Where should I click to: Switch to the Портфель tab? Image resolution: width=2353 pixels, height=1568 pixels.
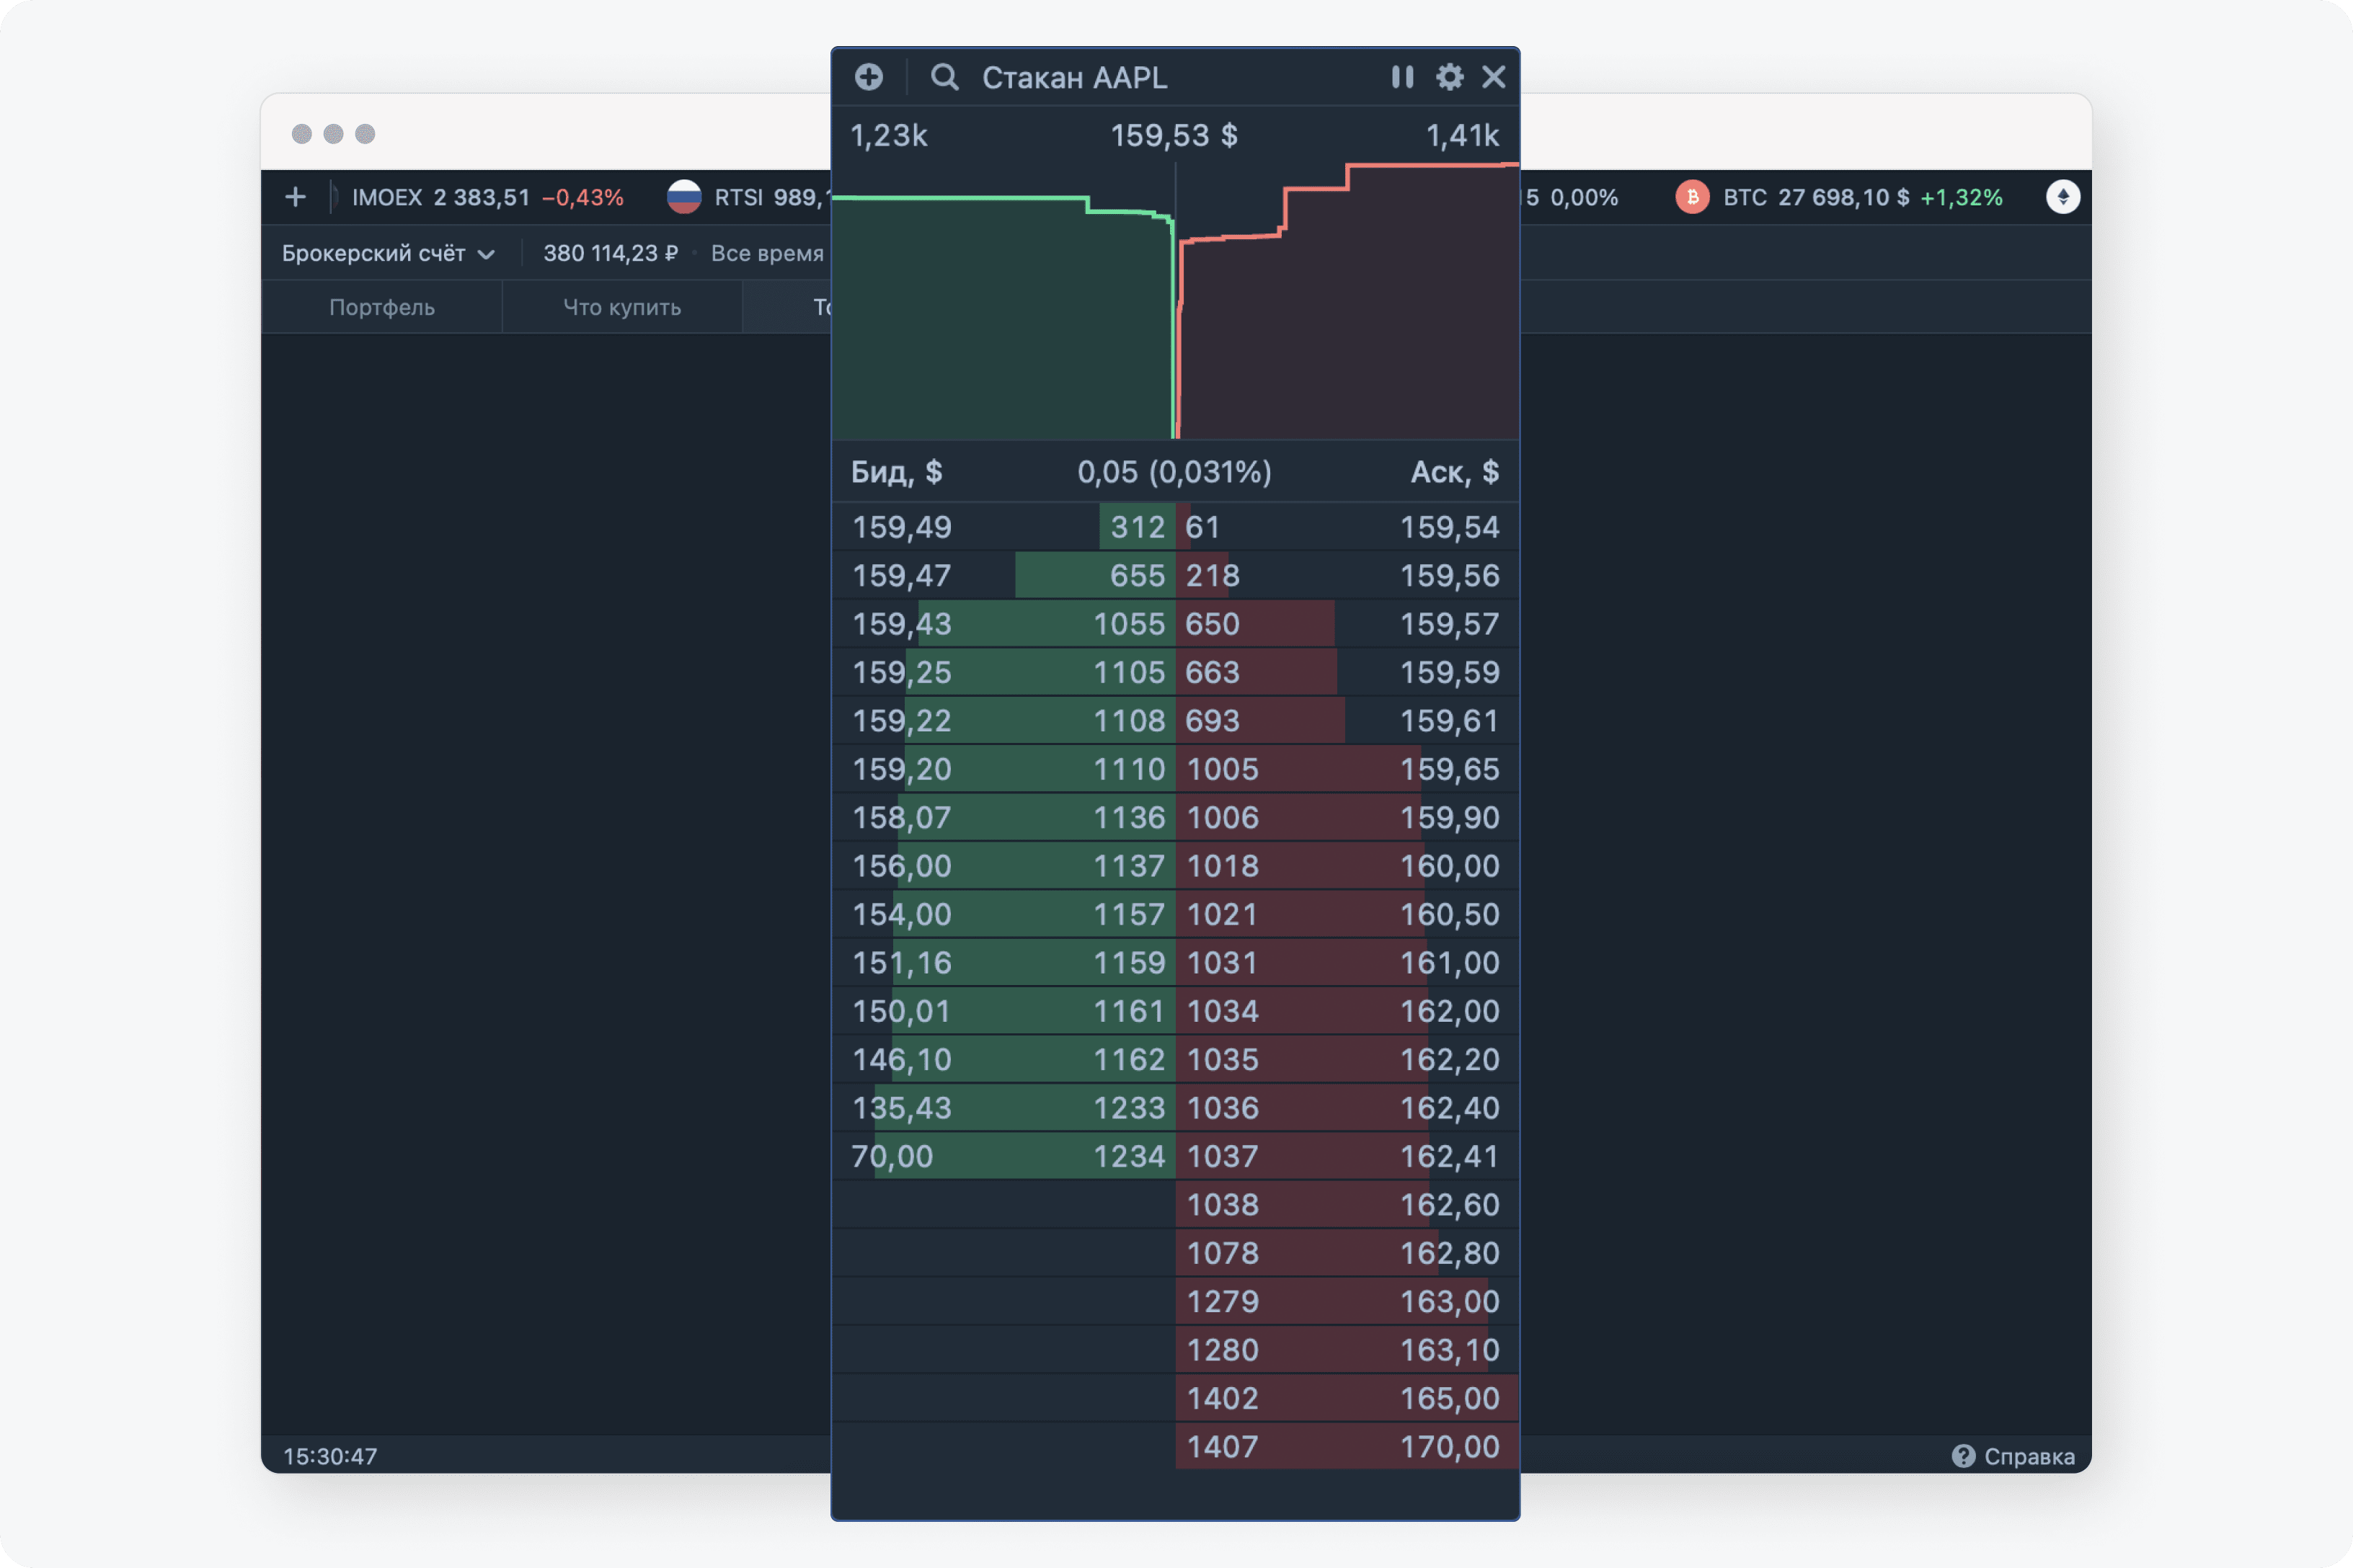(x=382, y=307)
